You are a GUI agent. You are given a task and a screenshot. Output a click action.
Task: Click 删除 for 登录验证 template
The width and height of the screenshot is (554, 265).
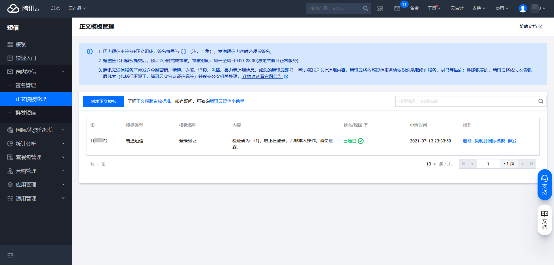[467, 141]
